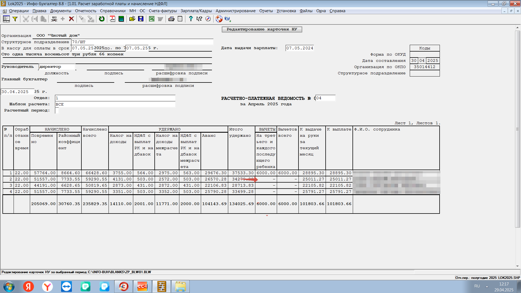
Task: Open Yandex browser taskbar icon
Action: pyautogui.click(x=47, y=286)
